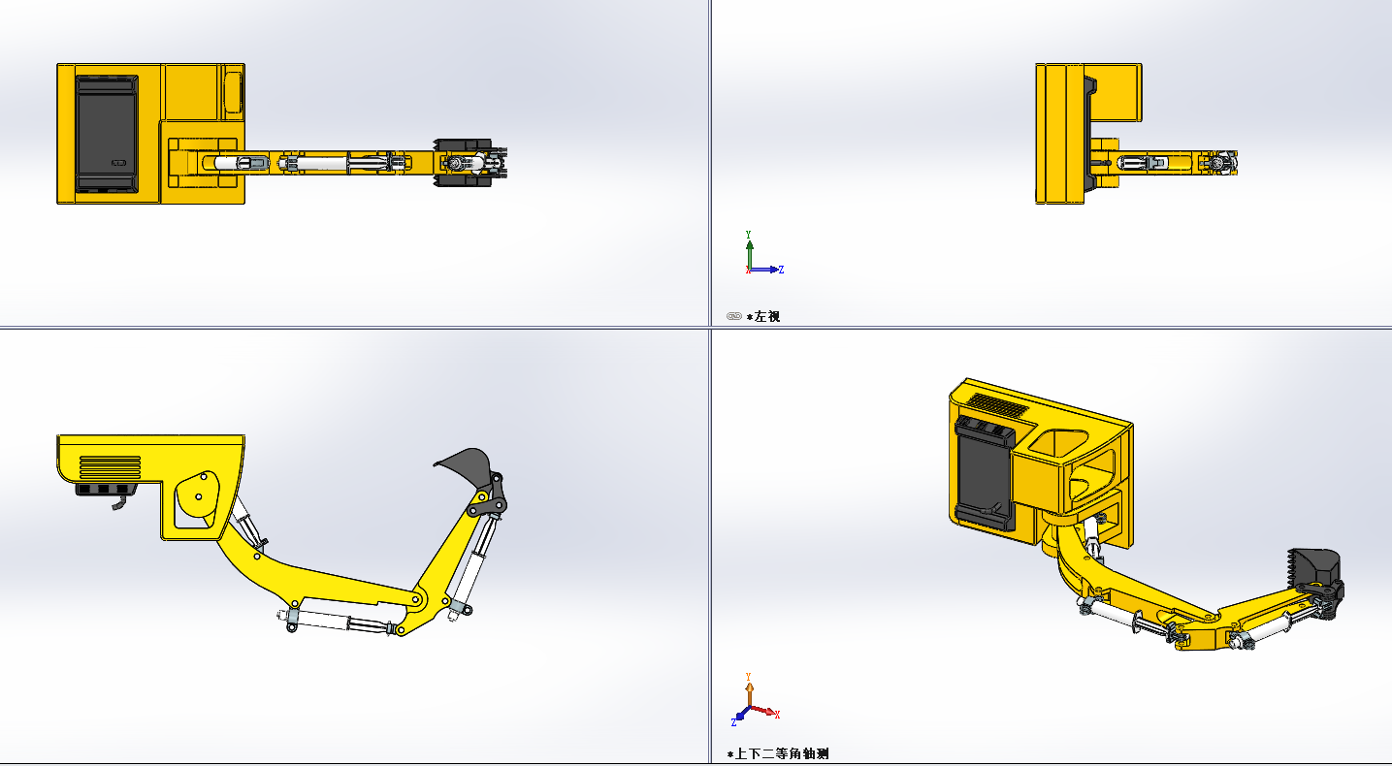Click the chain link icon beside "*左视"
1392x766 pixels.
[734, 316]
